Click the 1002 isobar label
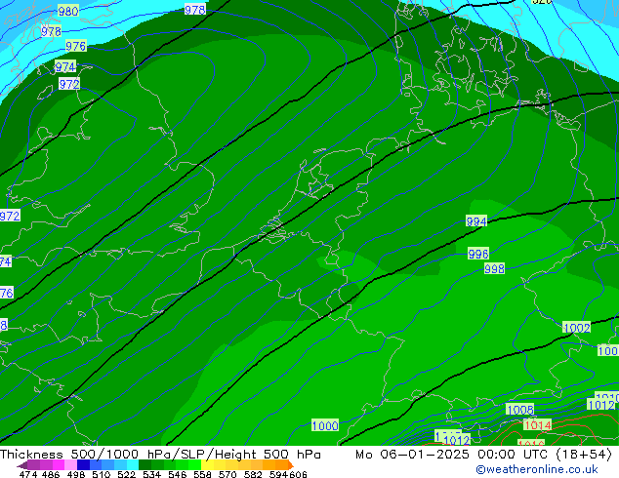This screenshot has width=619, height=478. click(x=577, y=328)
